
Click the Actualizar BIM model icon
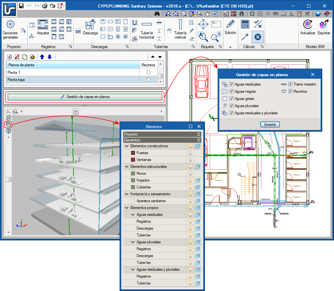coord(308,27)
